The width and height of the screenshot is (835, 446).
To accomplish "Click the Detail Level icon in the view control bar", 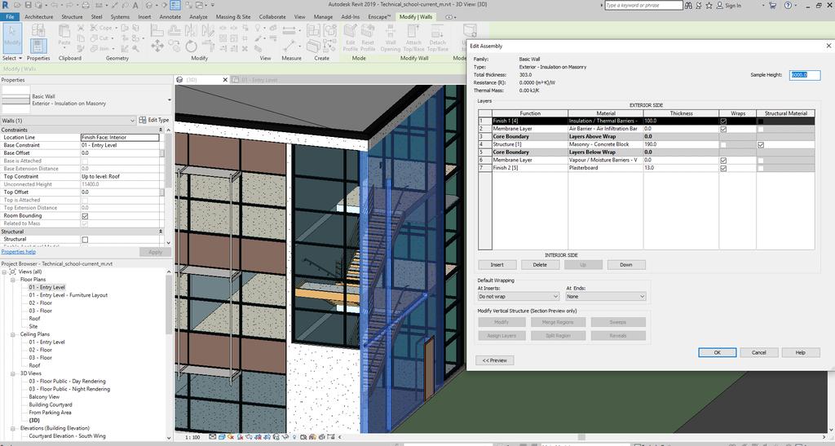I will [213, 437].
